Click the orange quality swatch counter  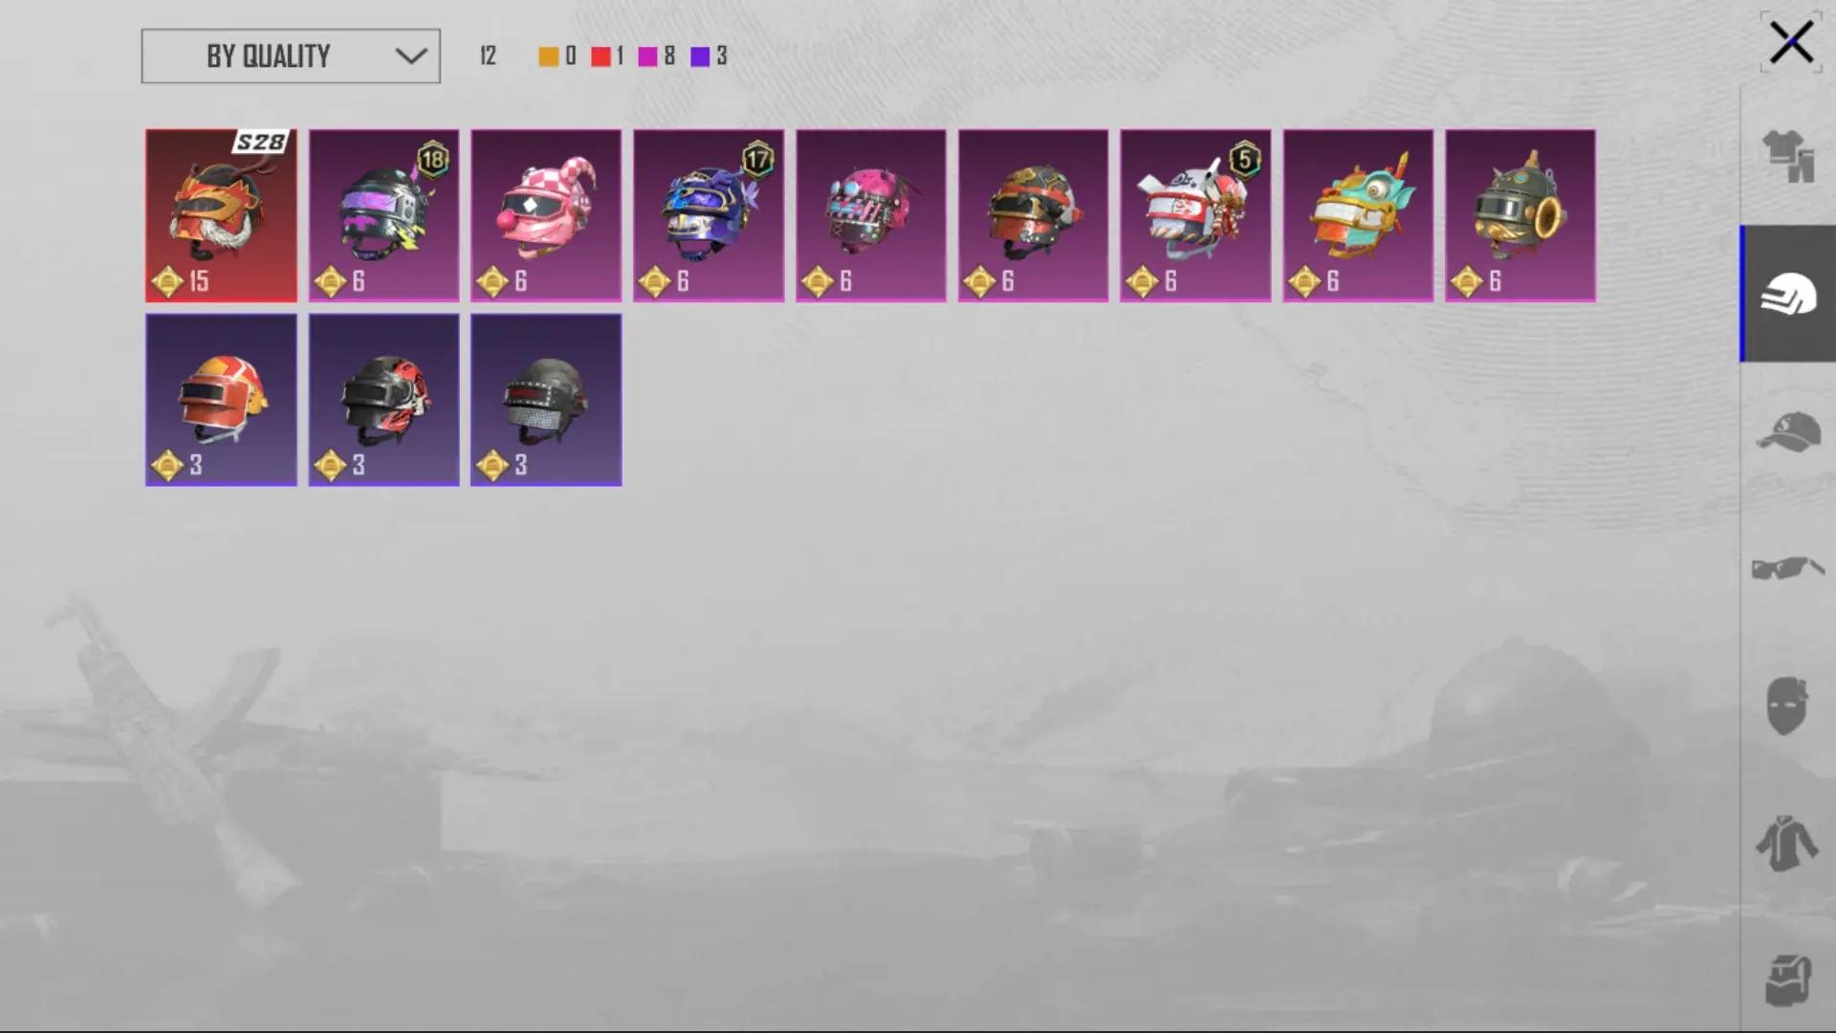click(557, 56)
